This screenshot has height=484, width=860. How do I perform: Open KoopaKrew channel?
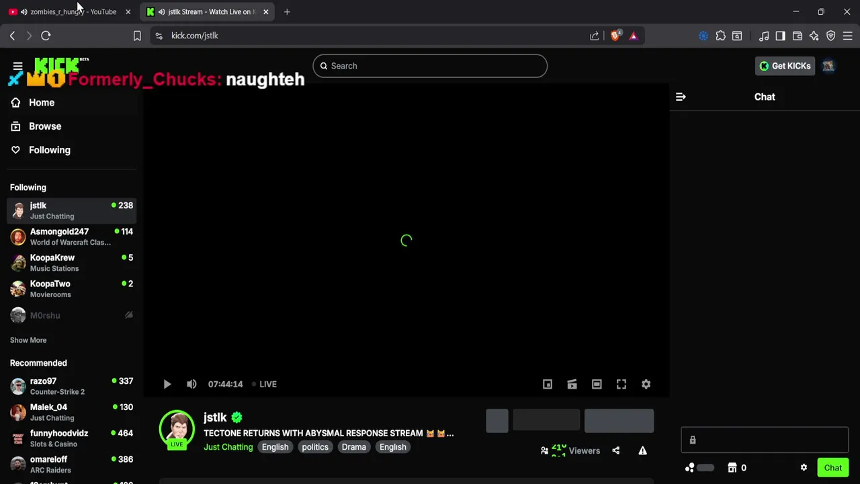[x=71, y=263]
